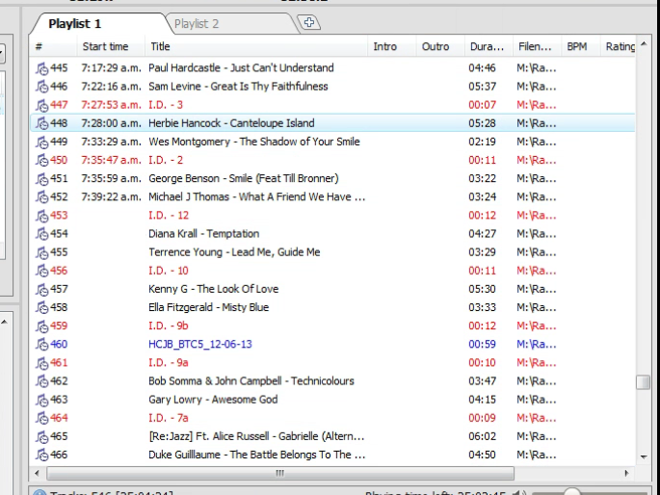Click the track icon for row 449
This screenshot has width=660, height=495.
tap(41, 143)
